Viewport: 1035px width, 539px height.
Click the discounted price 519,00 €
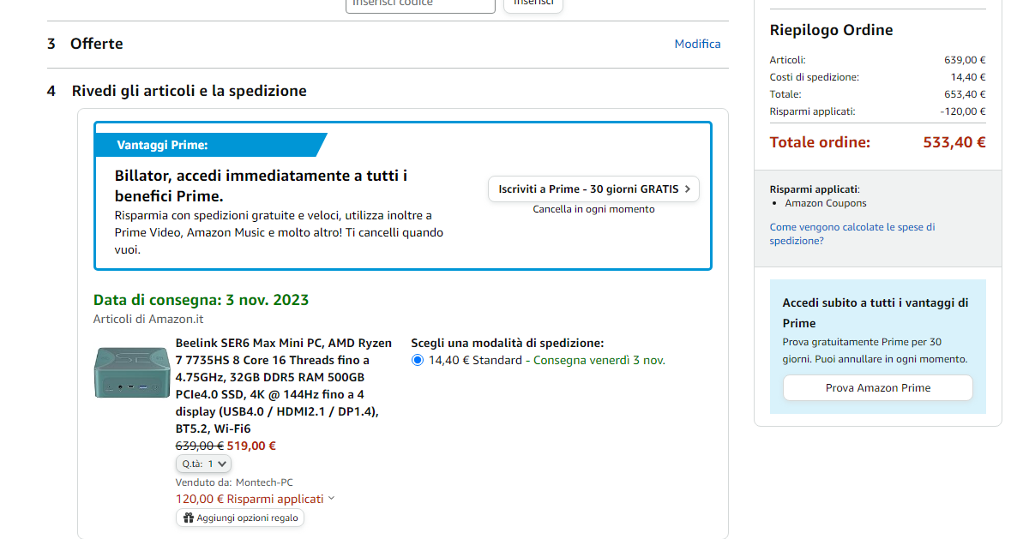[x=251, y=446]
